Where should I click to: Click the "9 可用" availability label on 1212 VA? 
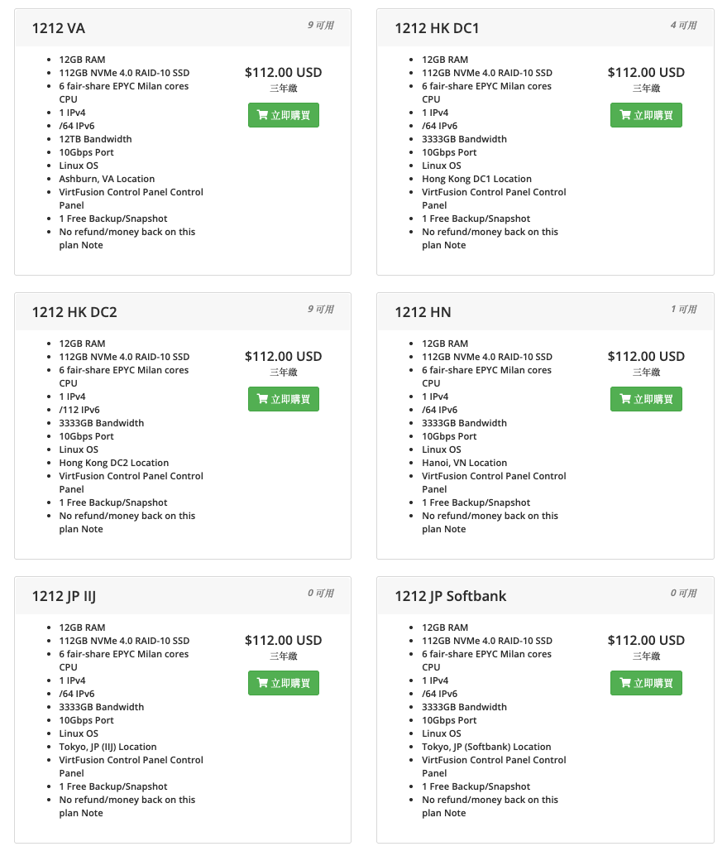click(x=321, y=26)
